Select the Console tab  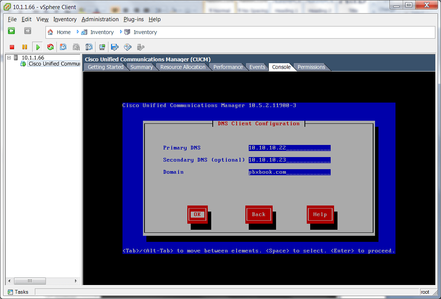[x=281, y=67]
